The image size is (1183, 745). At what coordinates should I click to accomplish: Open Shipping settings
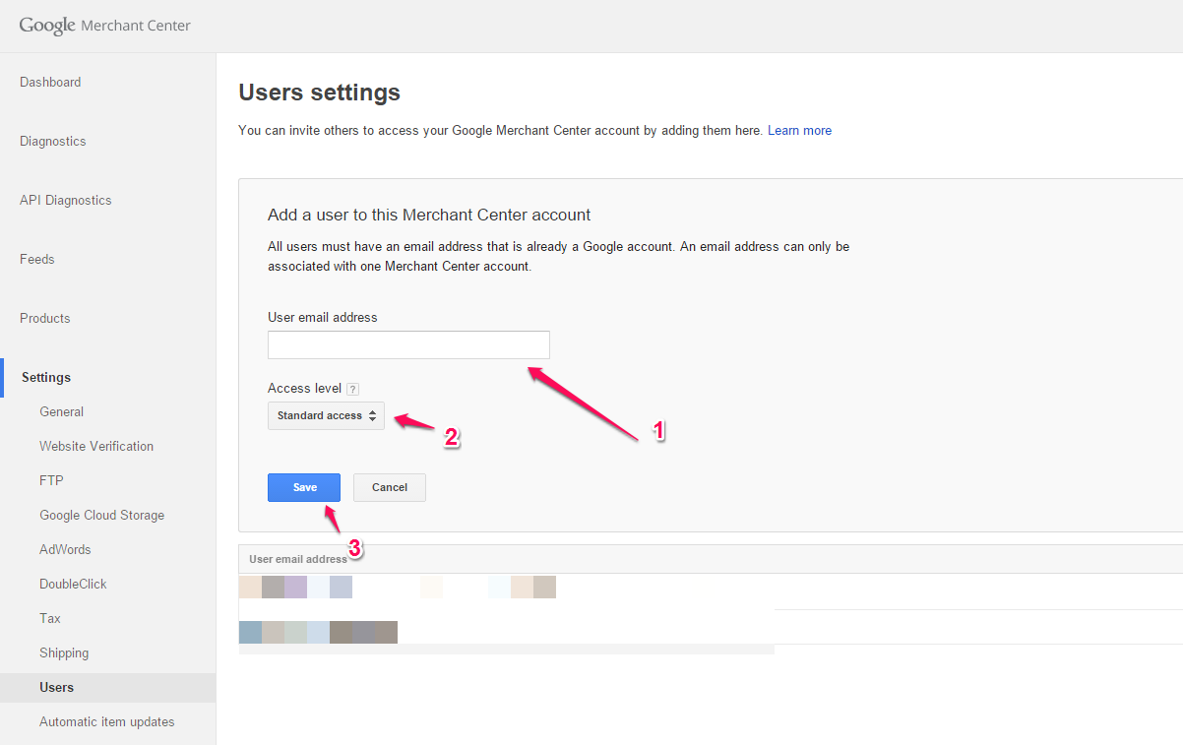pyautogui.click(x=64, y=652)
